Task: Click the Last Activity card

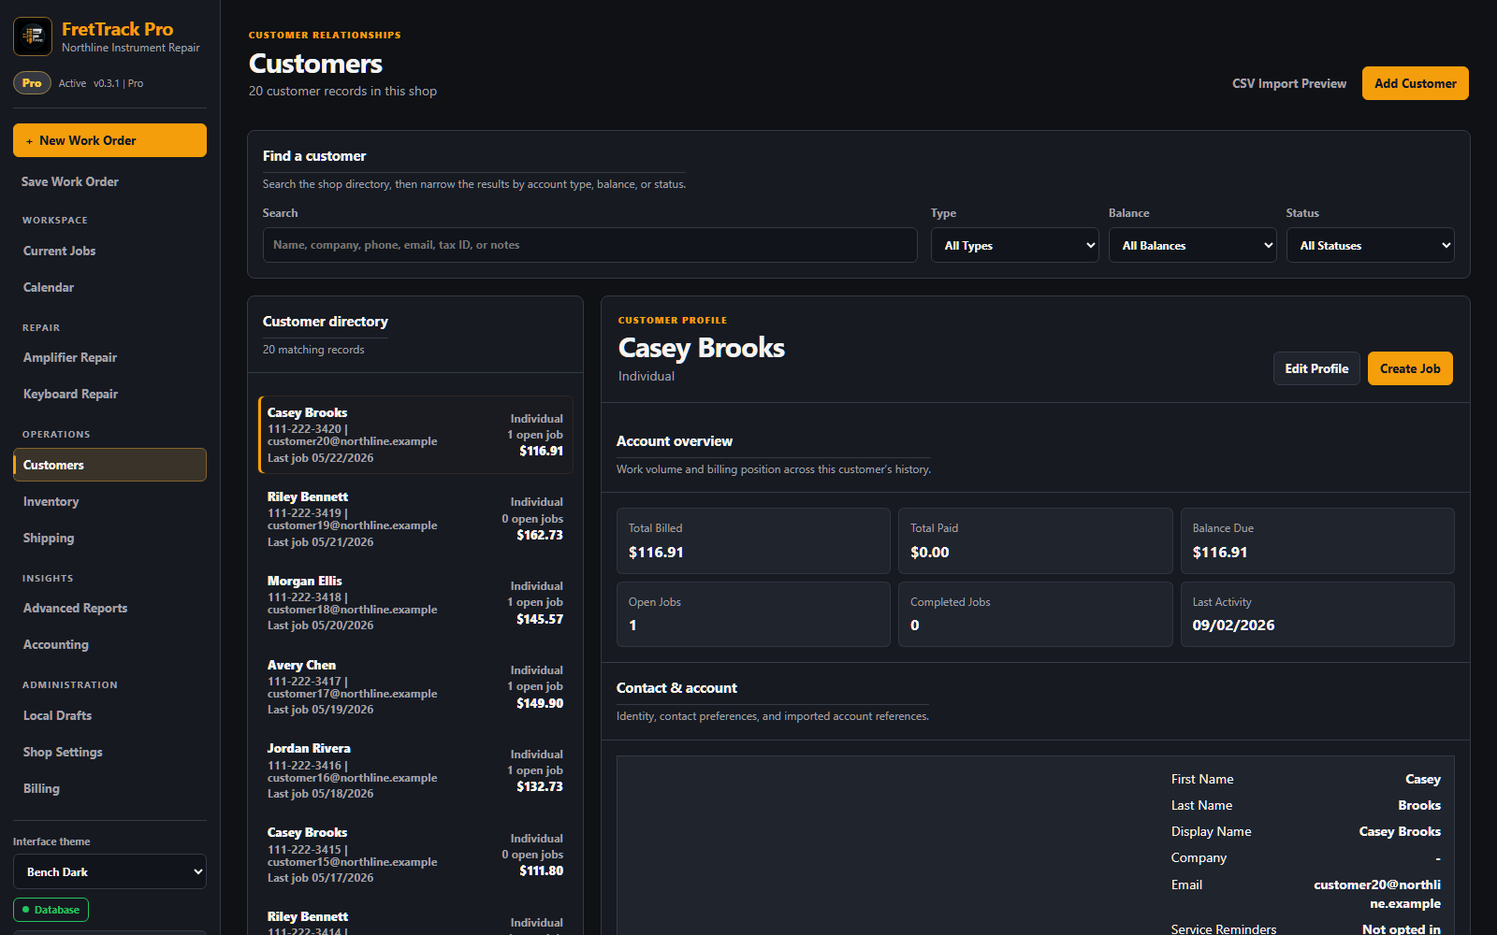Action: click(1317, 614)
